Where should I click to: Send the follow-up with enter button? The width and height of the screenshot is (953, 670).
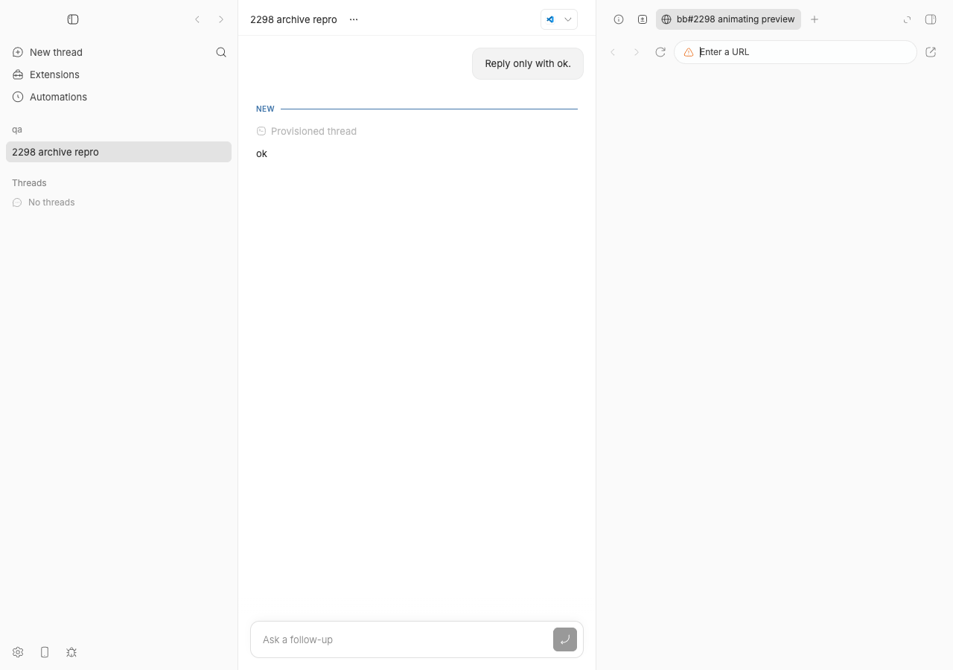pyautogui.click(x=565, y=639)
